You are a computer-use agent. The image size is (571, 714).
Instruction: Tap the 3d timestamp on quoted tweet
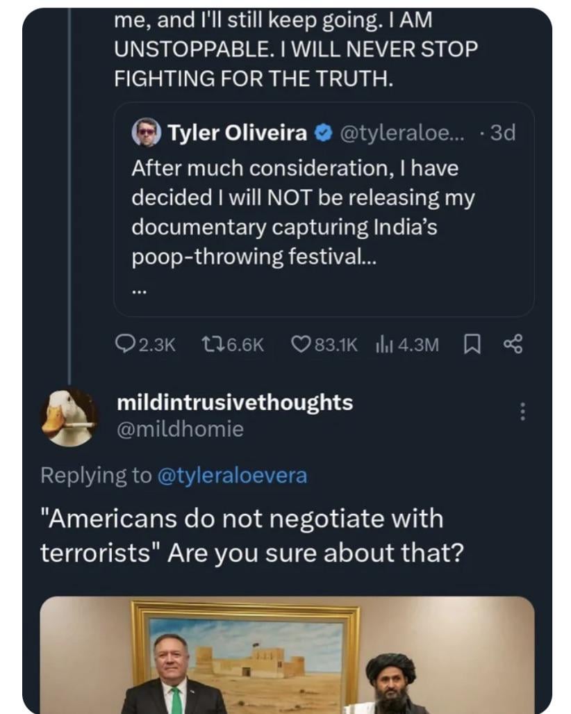[500, 133]
